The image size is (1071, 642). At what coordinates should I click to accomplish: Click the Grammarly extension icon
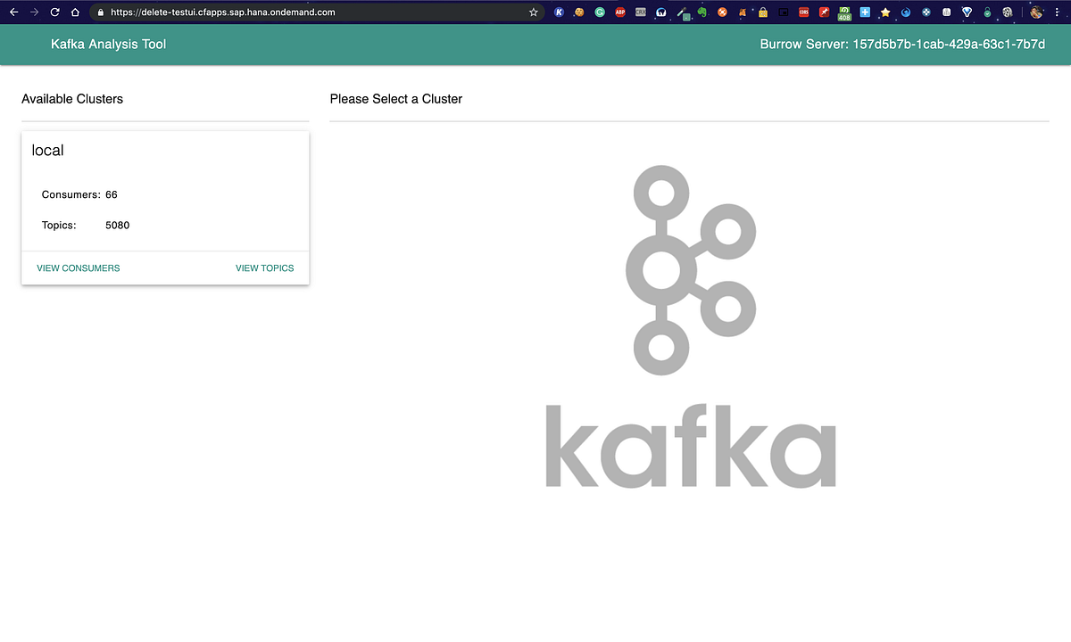599,12
